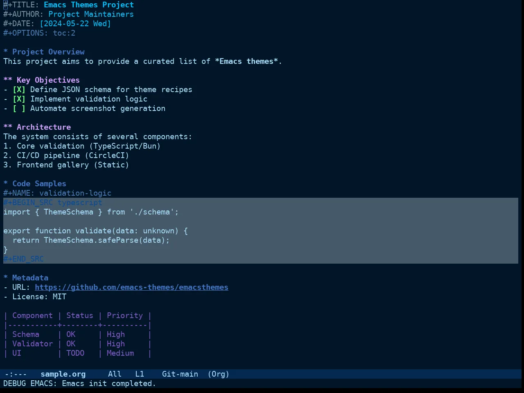Click 'The system consists of several components:' line
Viewport: 524px width, 393px height.
coord(97,137)
